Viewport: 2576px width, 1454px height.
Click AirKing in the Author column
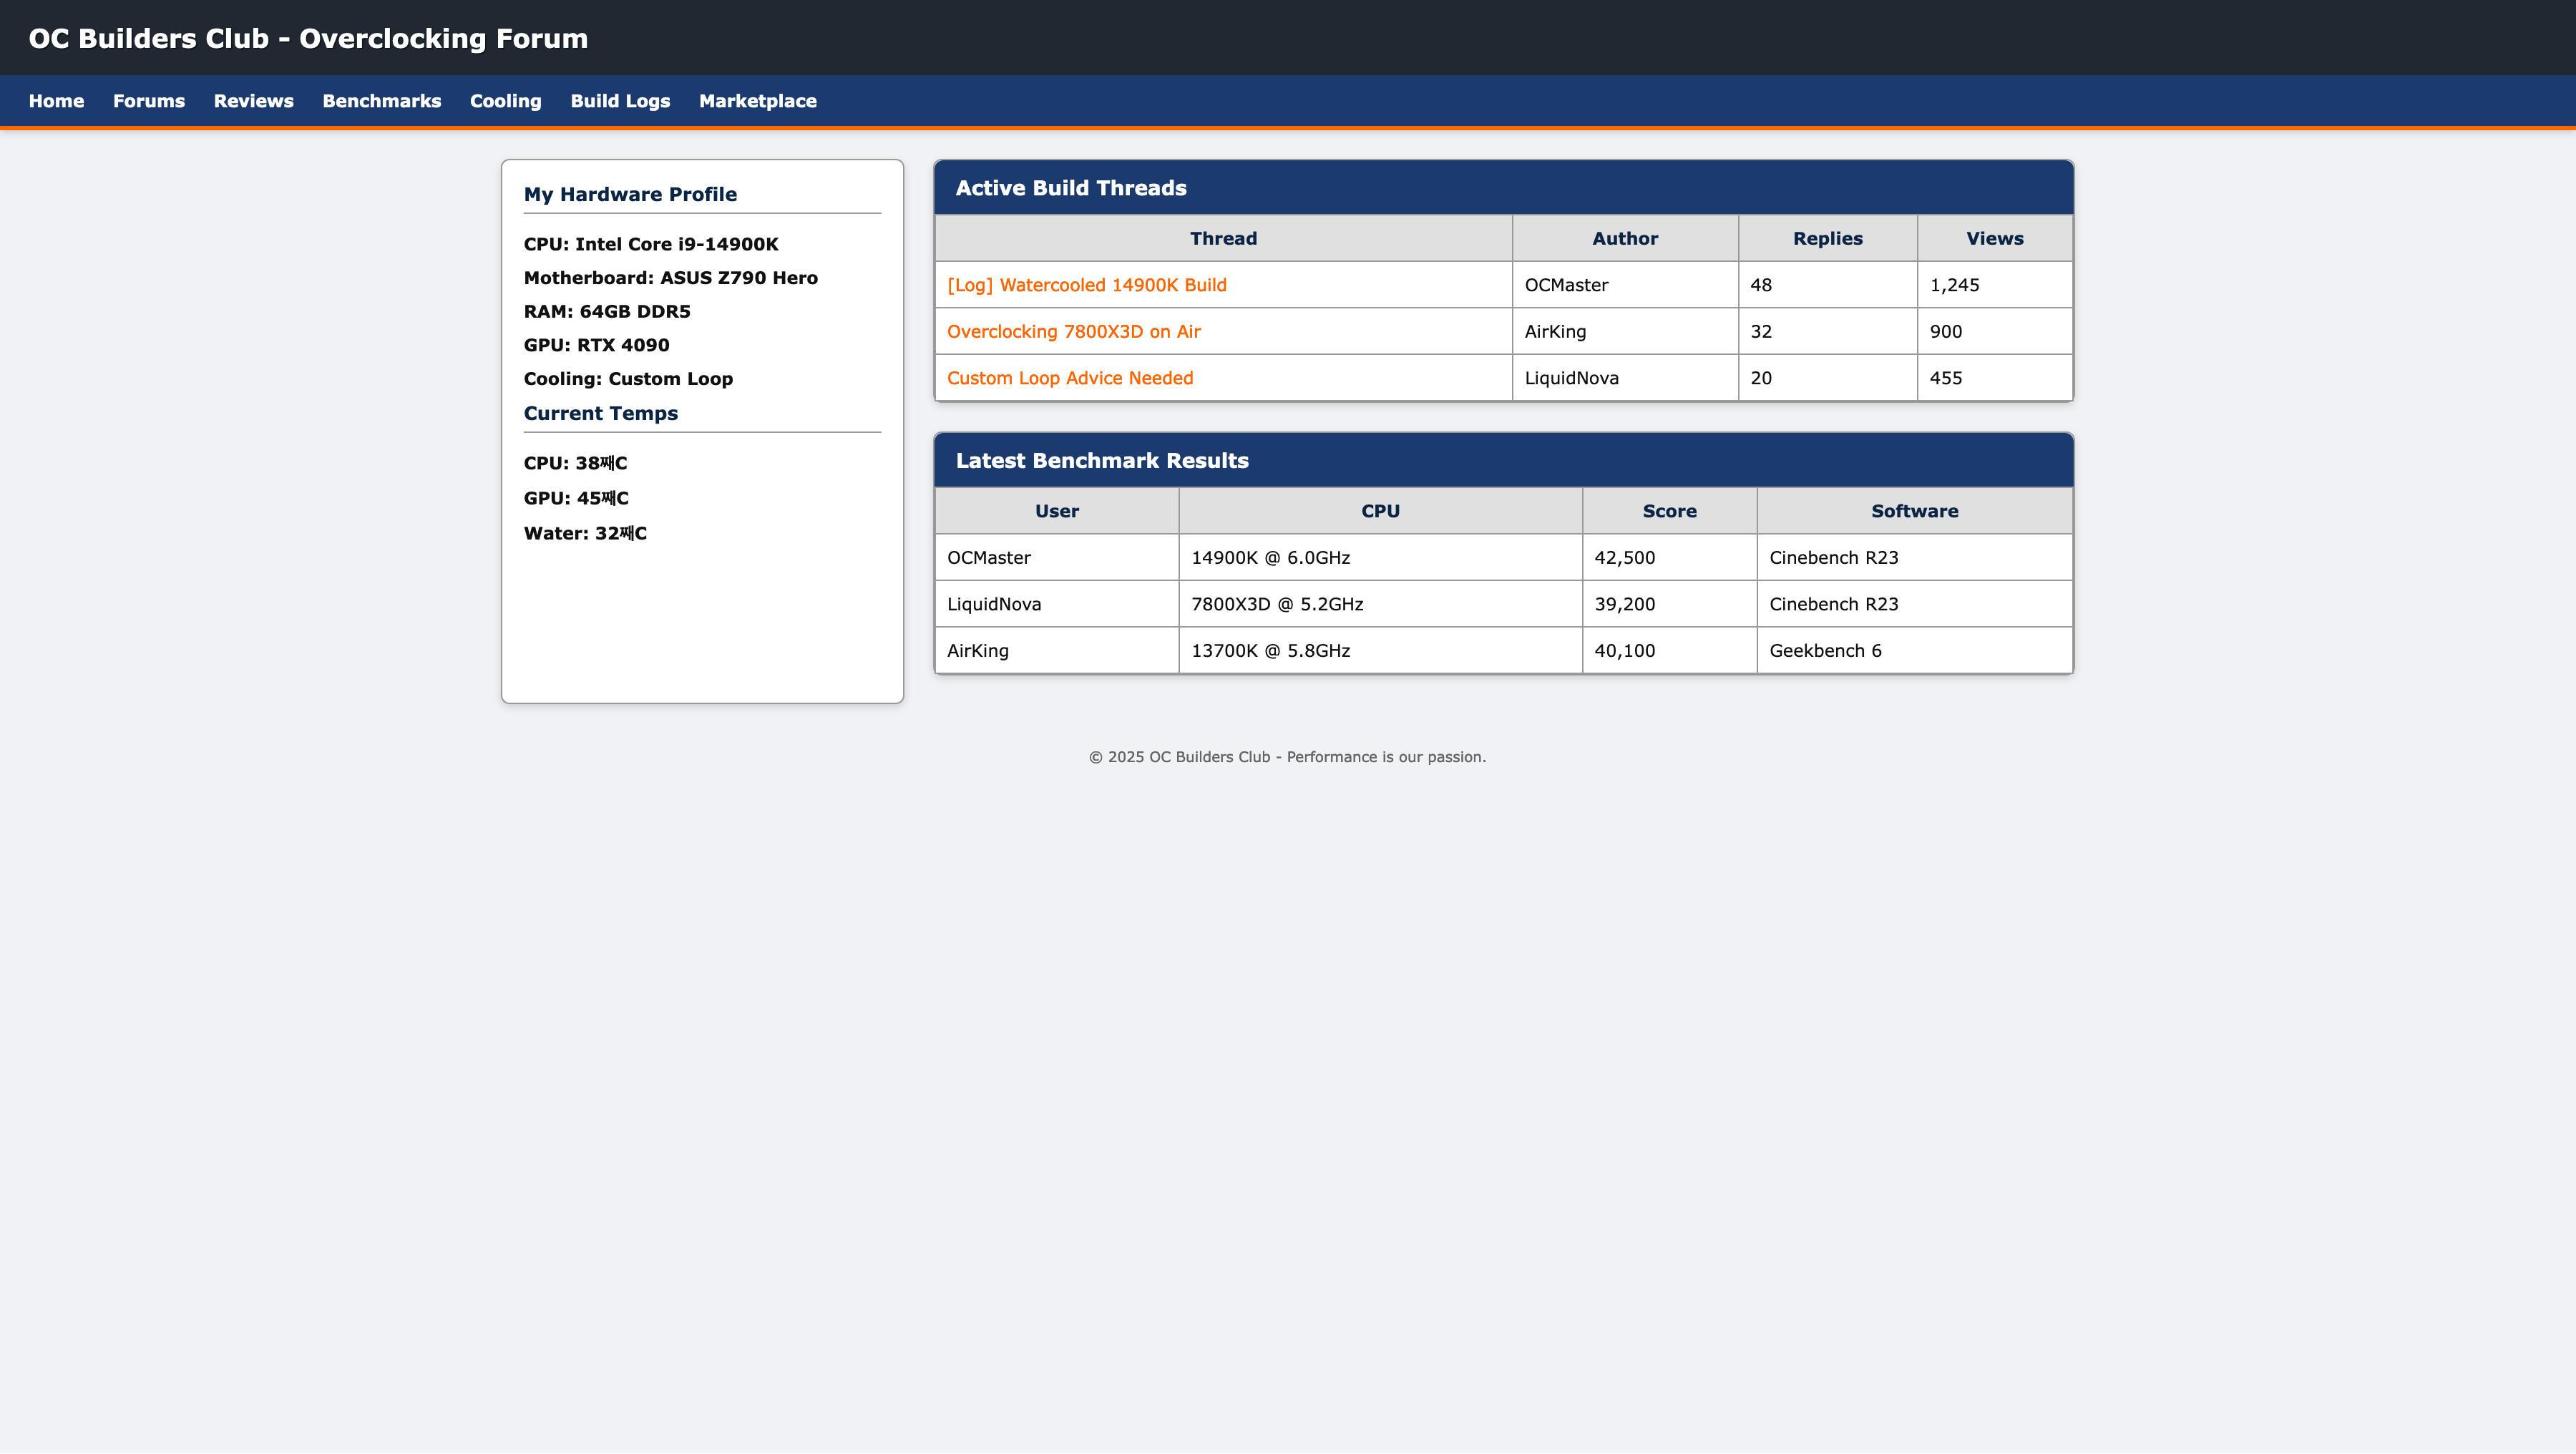coord(1554,331)
